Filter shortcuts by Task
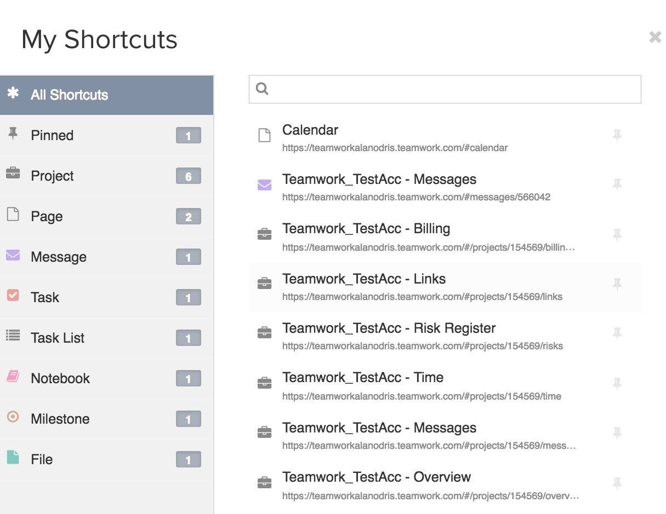 (x=106, y=297)
